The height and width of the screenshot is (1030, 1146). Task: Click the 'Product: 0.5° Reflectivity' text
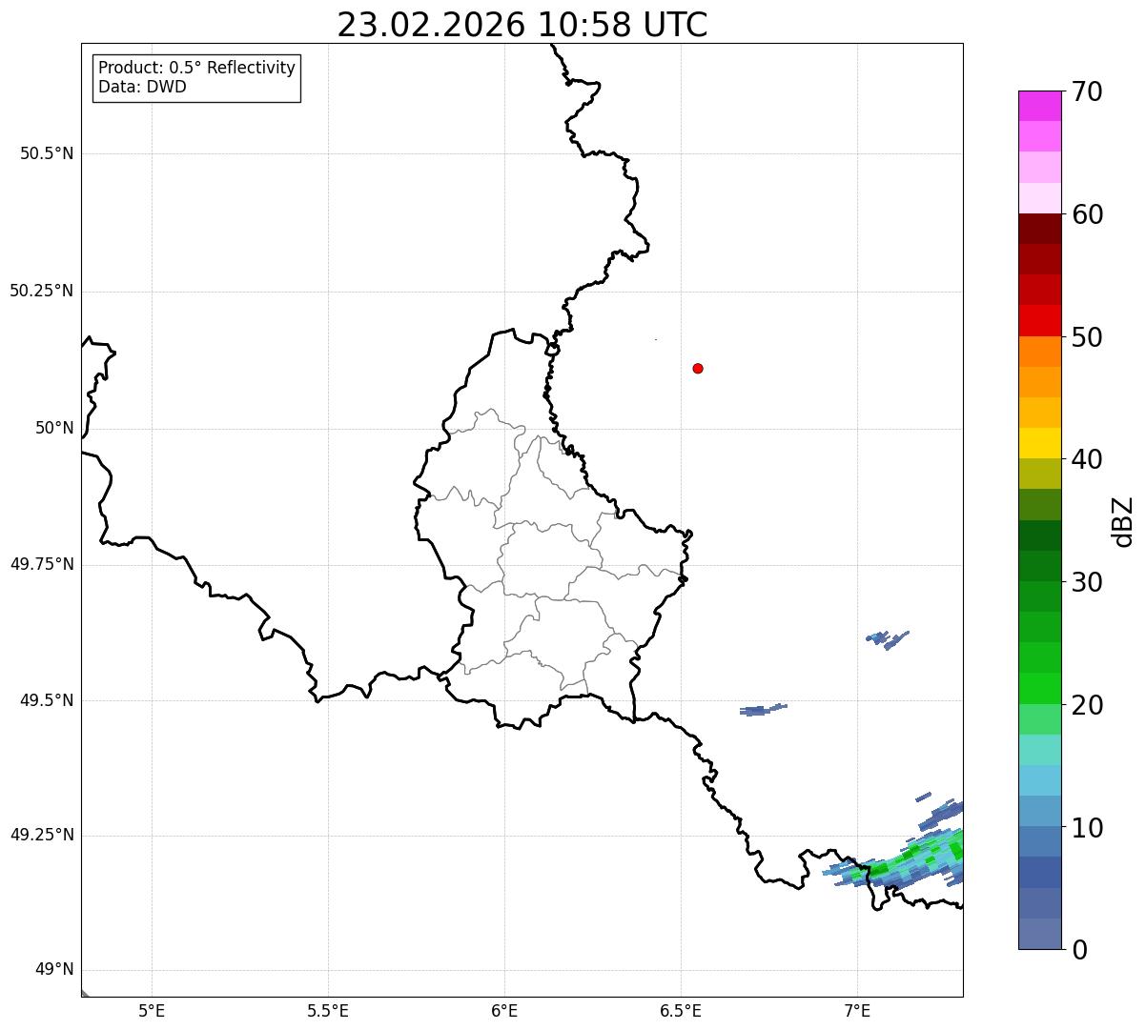196,69
